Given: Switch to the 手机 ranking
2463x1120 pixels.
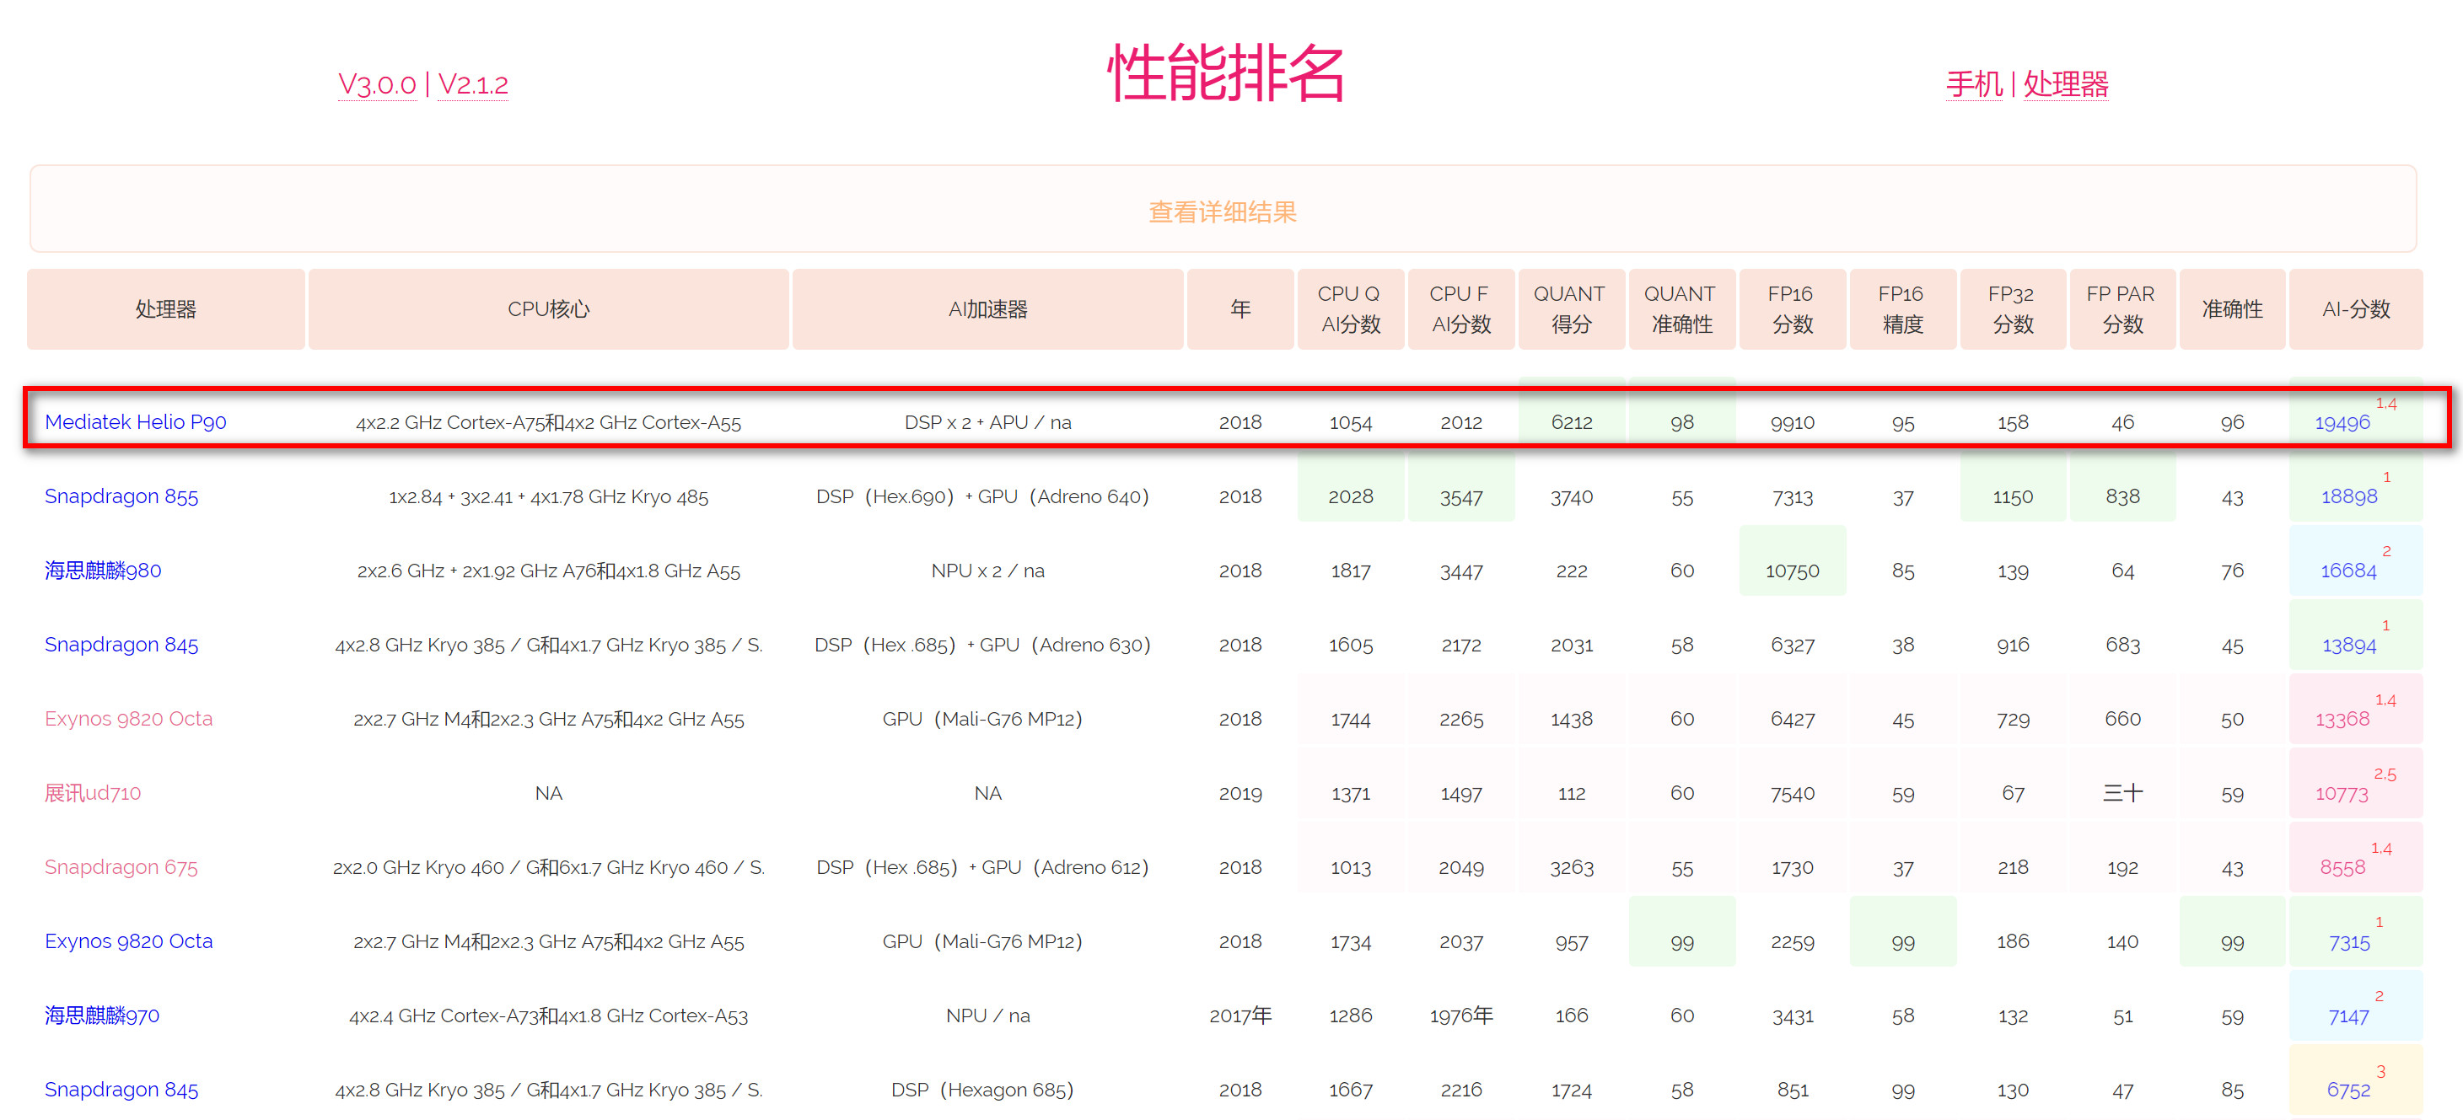Looking at the screenshot, I should point(1973,84).
